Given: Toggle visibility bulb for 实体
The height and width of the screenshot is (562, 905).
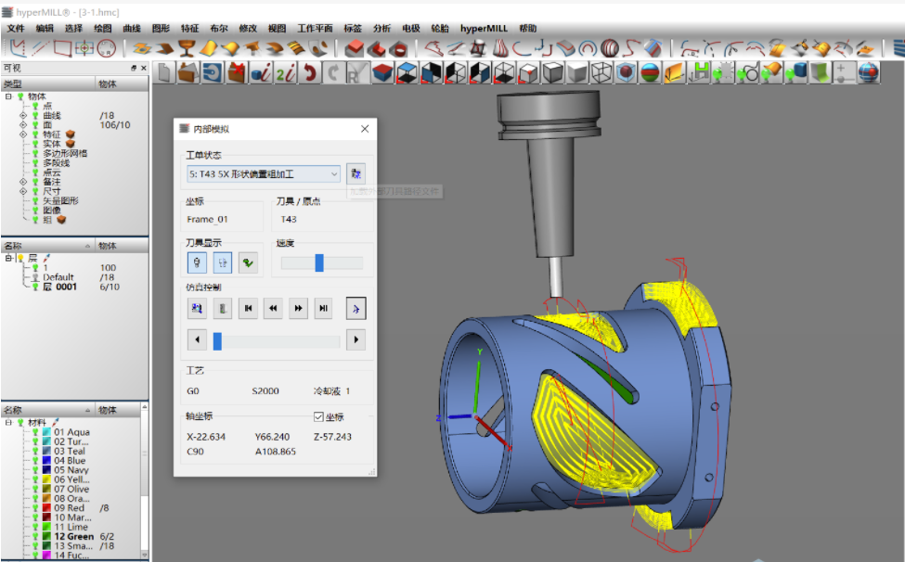Looking at the screenshot, I should (36, 144).
